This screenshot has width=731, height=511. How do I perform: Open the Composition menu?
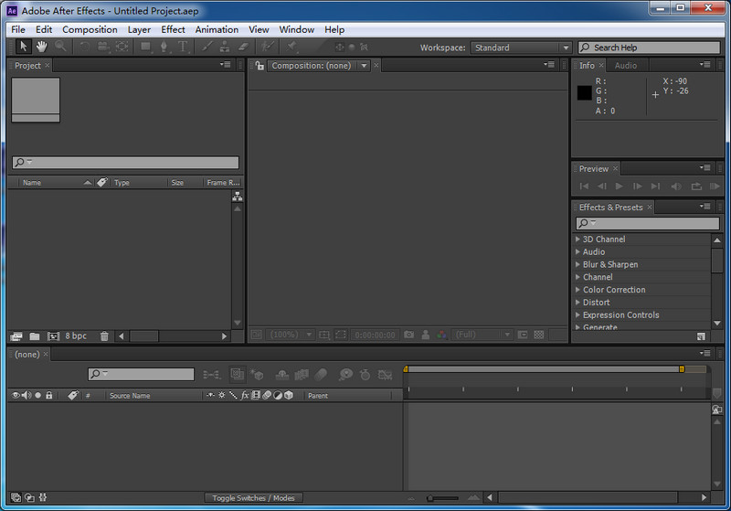90,29
